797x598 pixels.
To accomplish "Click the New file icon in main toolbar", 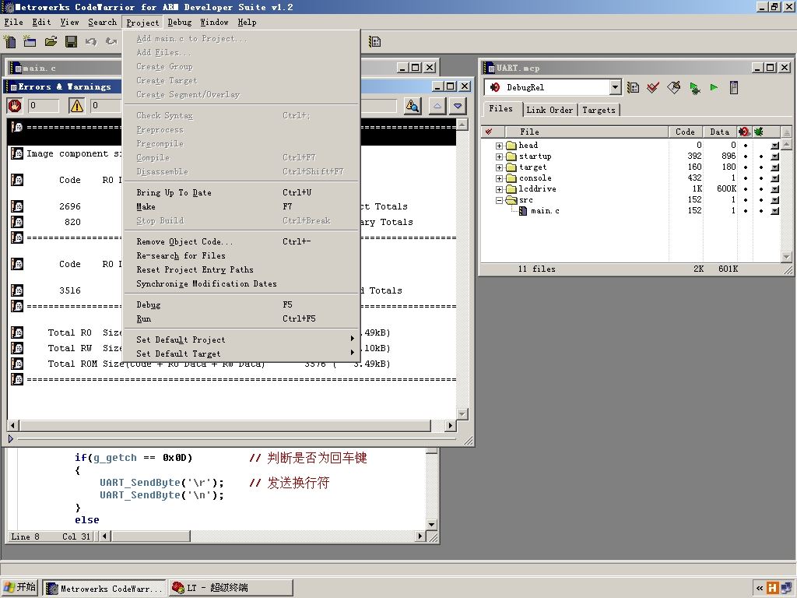I will [x=9, y=41].
